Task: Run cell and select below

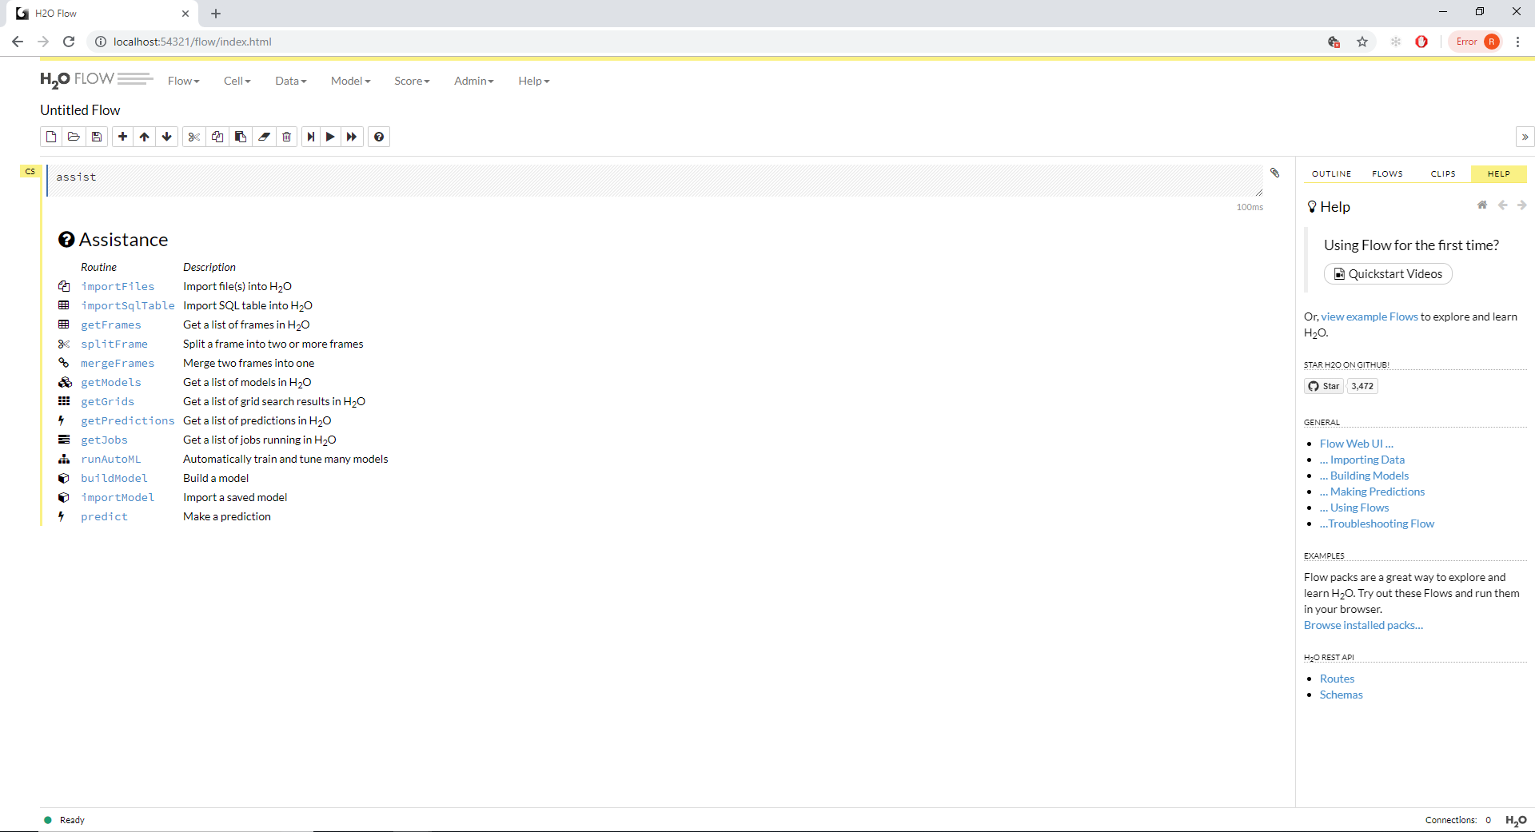Action: [311, 137]
